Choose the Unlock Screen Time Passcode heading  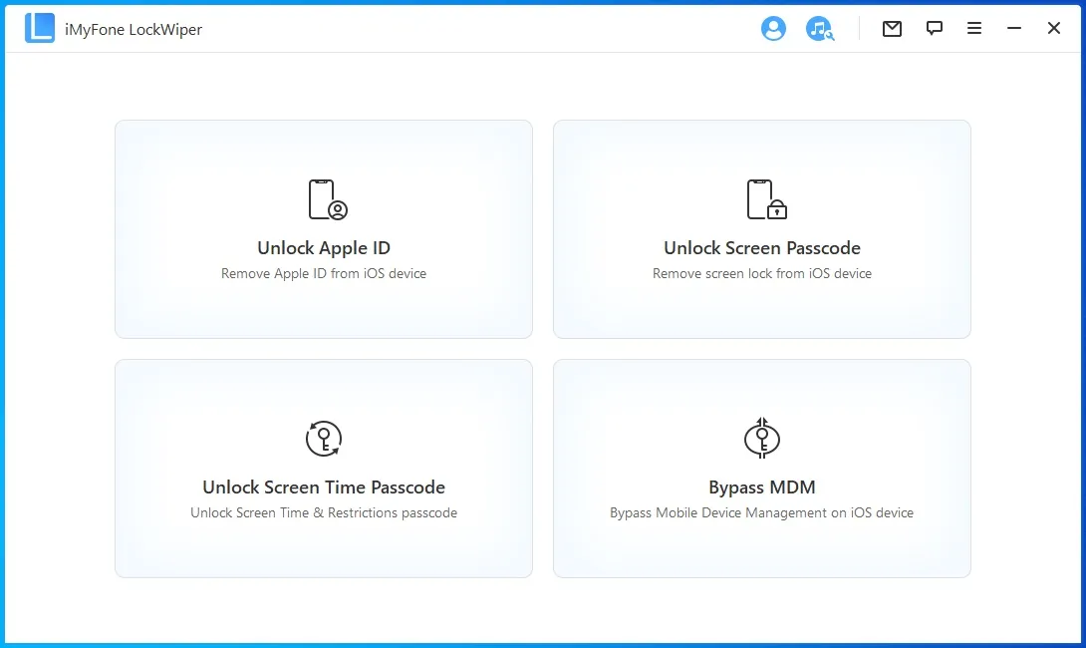324,487
